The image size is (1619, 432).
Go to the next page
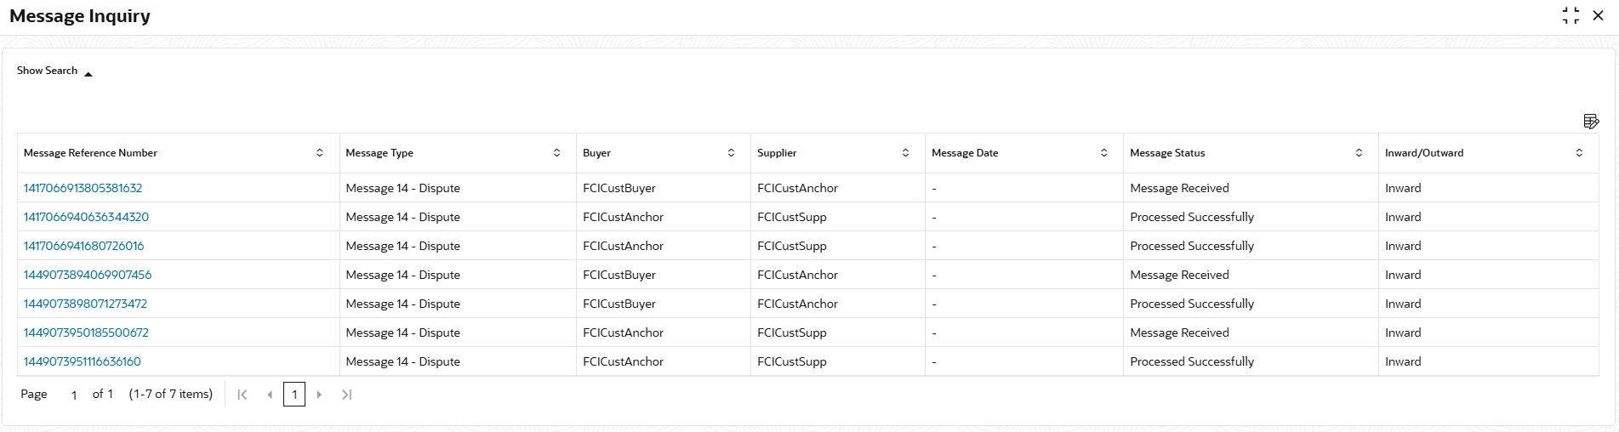click(x=319, y=395)
